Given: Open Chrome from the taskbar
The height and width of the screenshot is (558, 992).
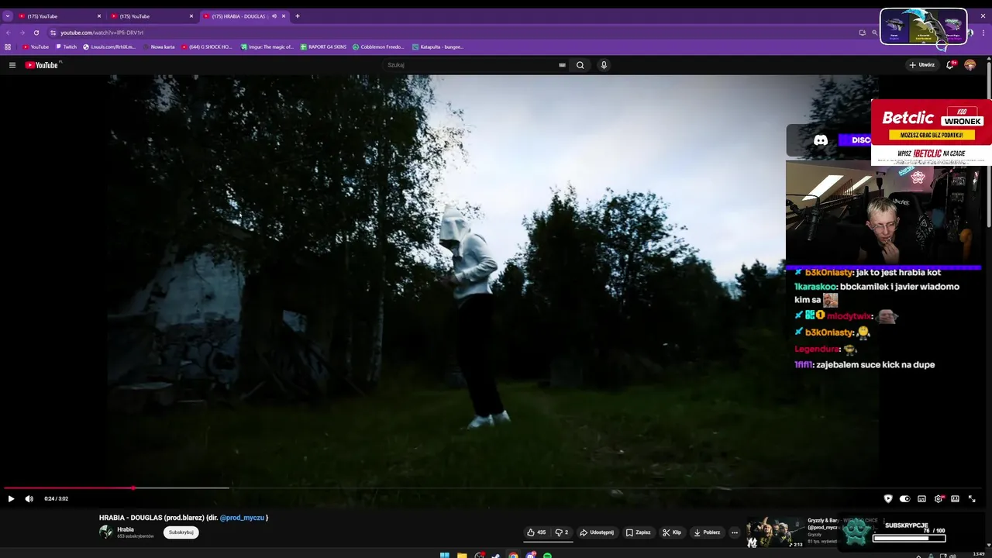Looking at the screenshot, I should (513, 555).
